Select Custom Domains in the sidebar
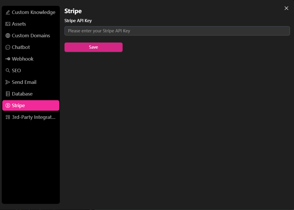The image size is (294, 210). click(x=31, y=36)
